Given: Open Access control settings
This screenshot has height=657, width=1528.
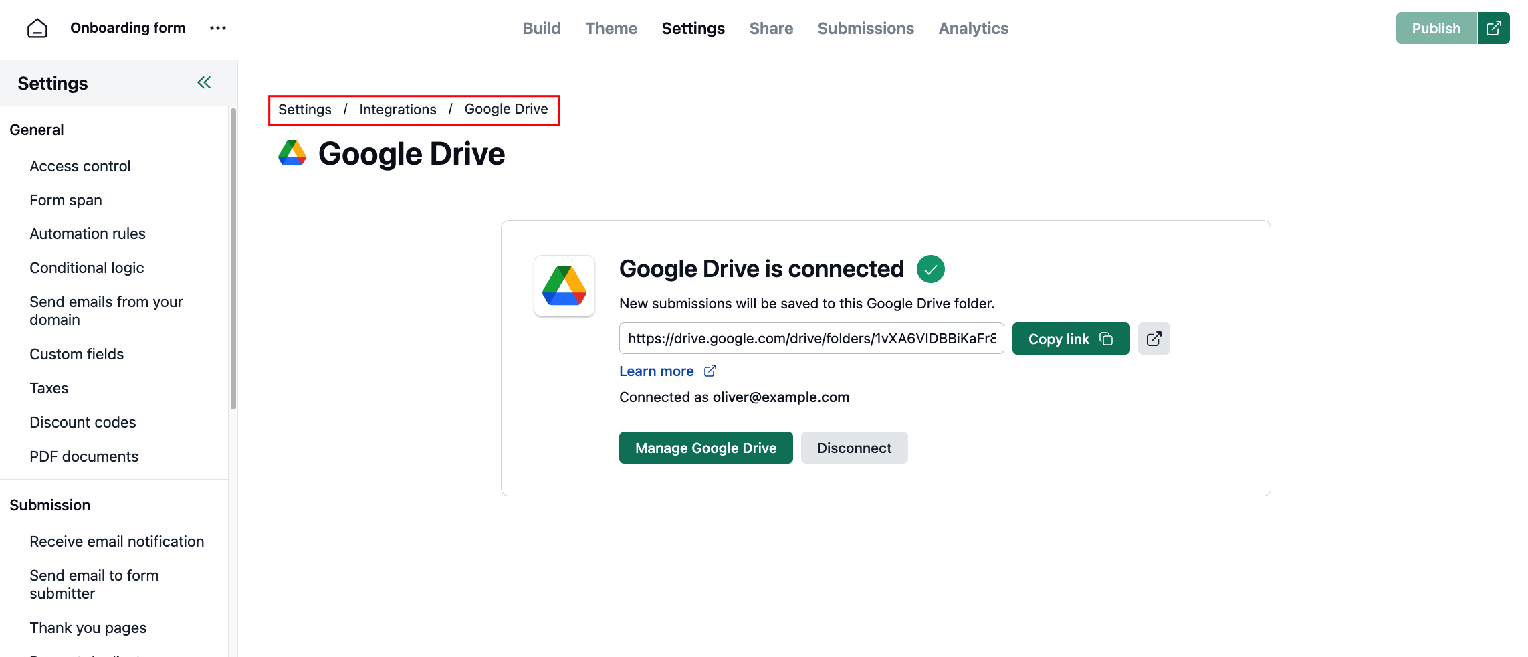Looking at the screenshot, I should click(80, 166).
